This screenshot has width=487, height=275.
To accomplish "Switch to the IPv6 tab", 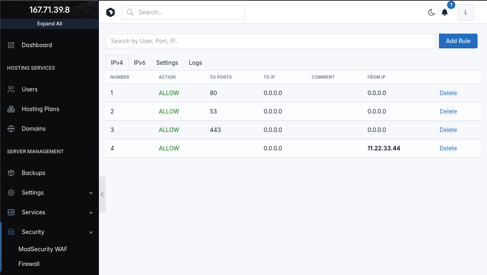I will click(140, 63).
